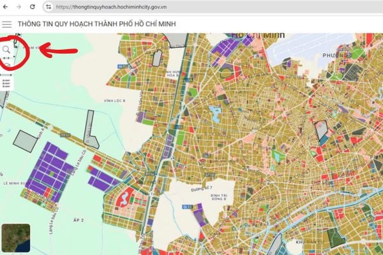Open the legend list icon in left toolbar
383x255 pixels.
coord(7,83)
